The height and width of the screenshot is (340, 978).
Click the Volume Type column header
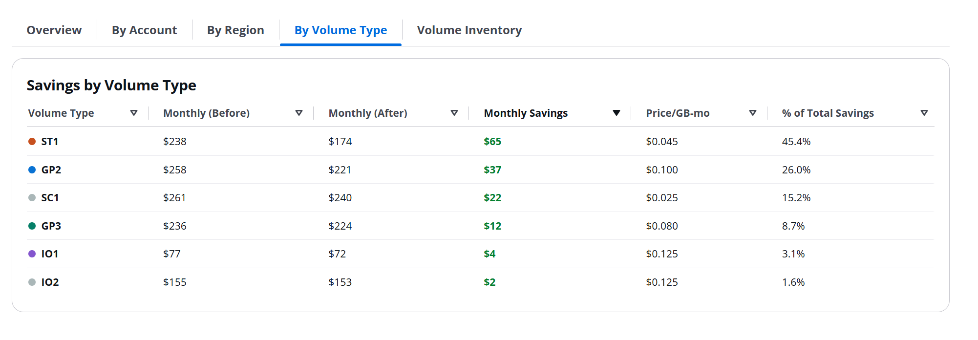click(61, 113)
